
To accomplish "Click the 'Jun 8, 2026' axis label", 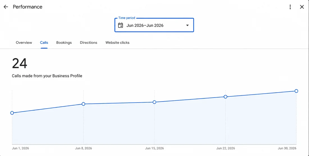I will 83,148.
